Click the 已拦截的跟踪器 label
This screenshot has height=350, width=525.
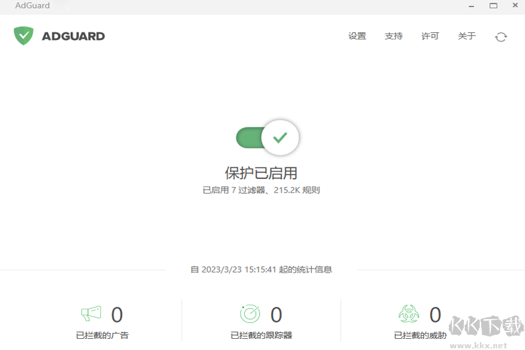pos(261,335)
